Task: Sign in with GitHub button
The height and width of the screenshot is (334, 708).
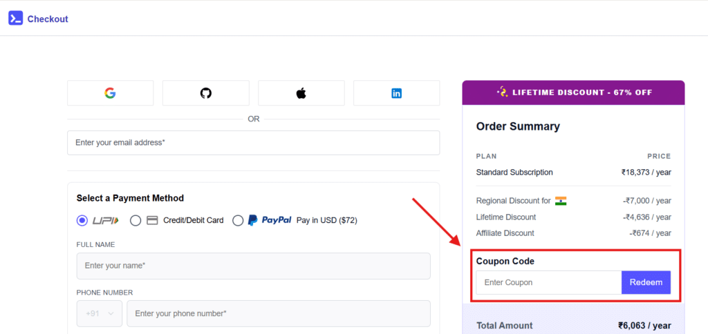Action: pos(206,93)
